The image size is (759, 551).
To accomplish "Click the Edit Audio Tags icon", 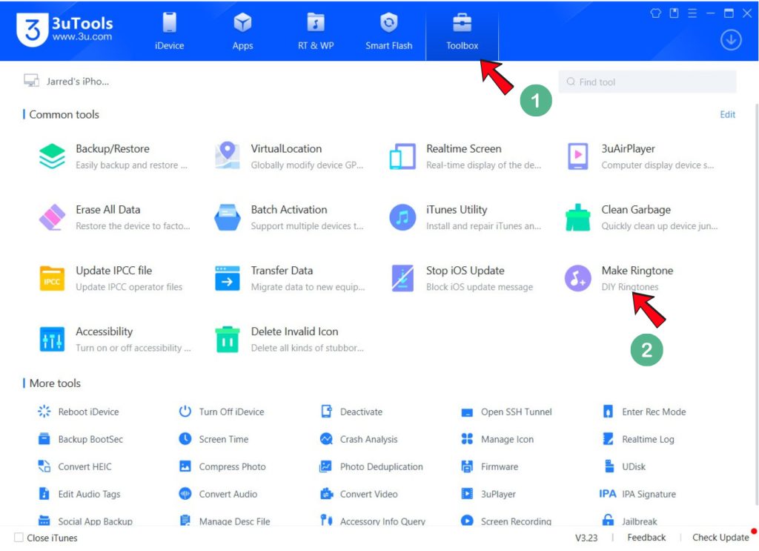I will (44, 494).
